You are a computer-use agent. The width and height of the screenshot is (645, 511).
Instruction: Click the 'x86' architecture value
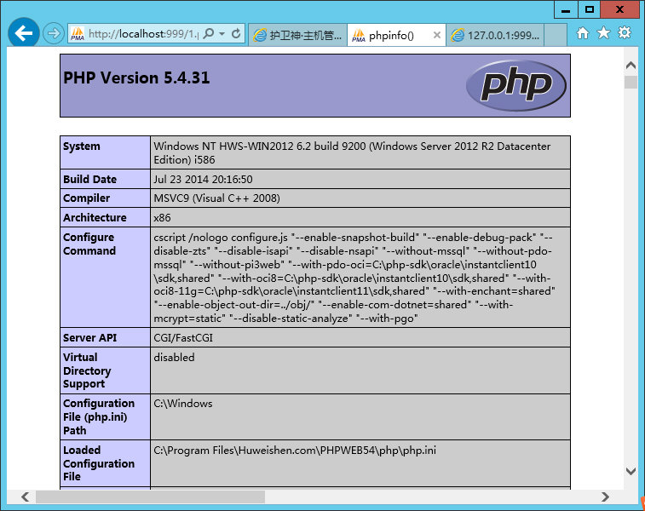pos(162,217)
